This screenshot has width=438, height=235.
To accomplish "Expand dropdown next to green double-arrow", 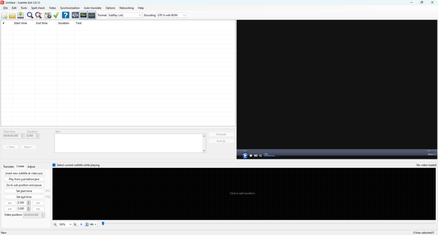I will tap(95, 224).
